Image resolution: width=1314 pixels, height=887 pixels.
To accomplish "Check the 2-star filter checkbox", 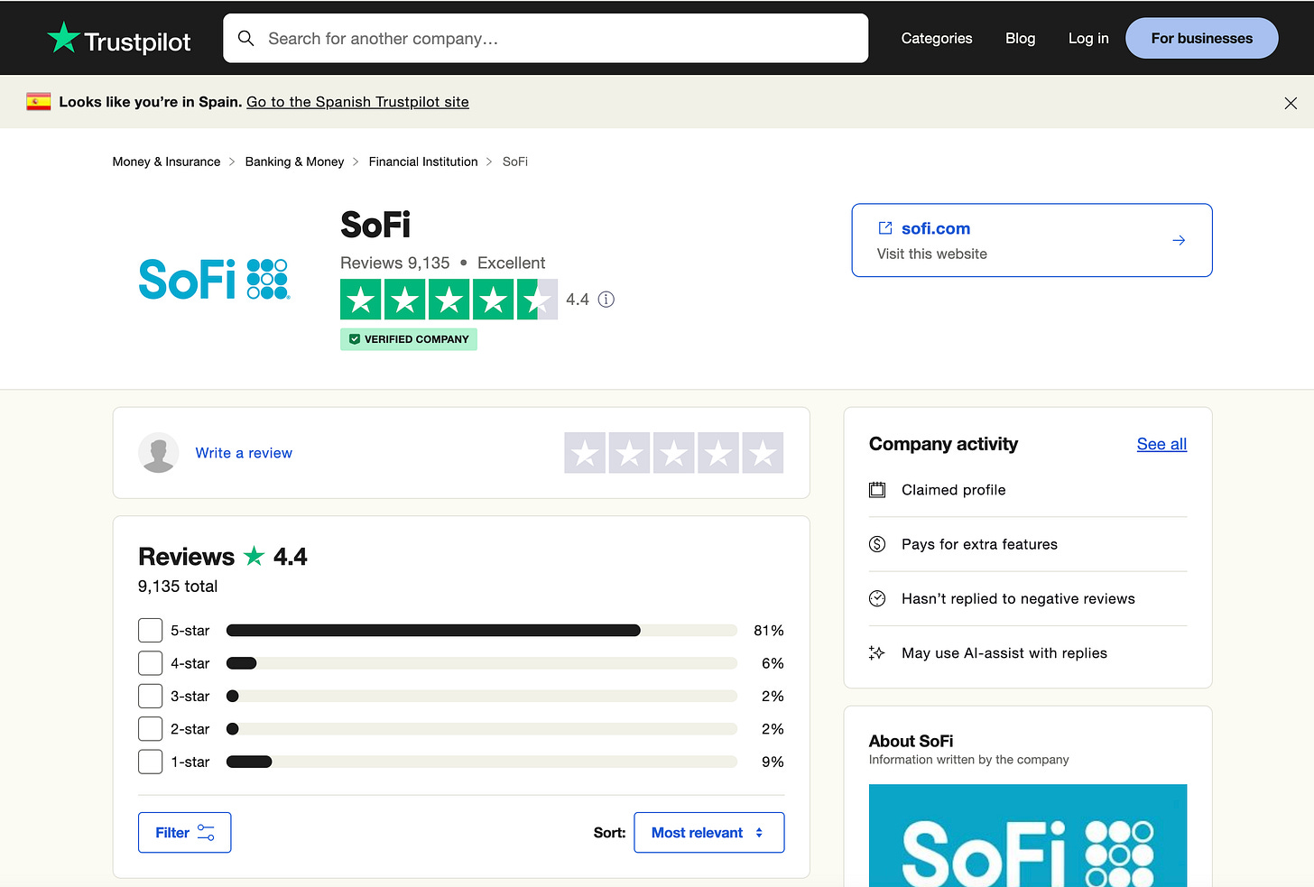I will pos(151,729).
